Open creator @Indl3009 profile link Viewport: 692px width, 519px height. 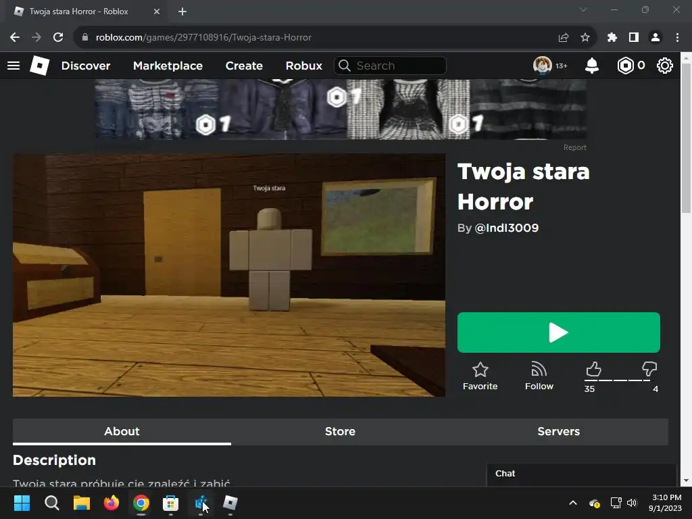(x=507, y=228)
